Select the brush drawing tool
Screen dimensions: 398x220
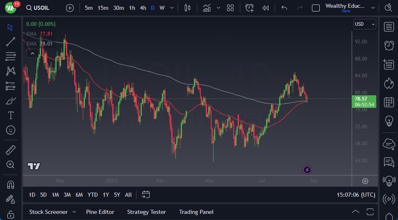[11, 101]
